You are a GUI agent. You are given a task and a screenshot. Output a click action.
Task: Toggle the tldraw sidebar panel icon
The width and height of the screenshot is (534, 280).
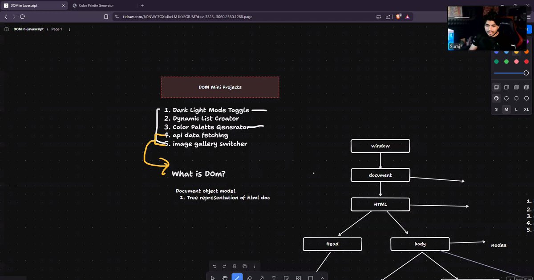(6, 29)
